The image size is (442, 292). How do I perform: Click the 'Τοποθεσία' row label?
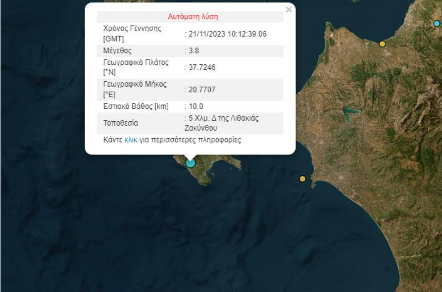pyautogui.click(x=120, y=123)
